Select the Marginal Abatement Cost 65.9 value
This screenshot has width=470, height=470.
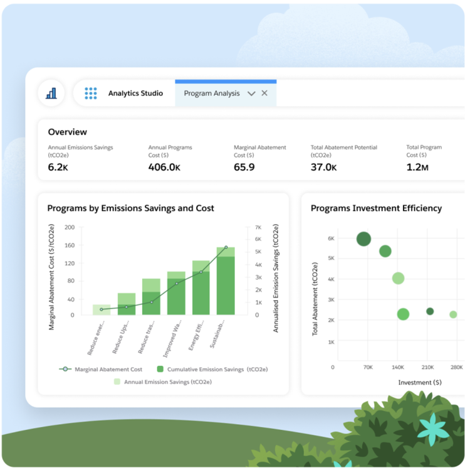pos(244,167)
